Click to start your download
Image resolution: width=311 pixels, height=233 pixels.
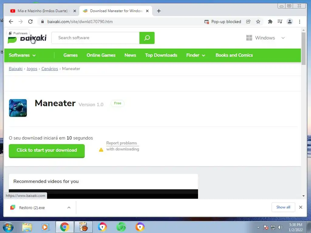(47, 151)
